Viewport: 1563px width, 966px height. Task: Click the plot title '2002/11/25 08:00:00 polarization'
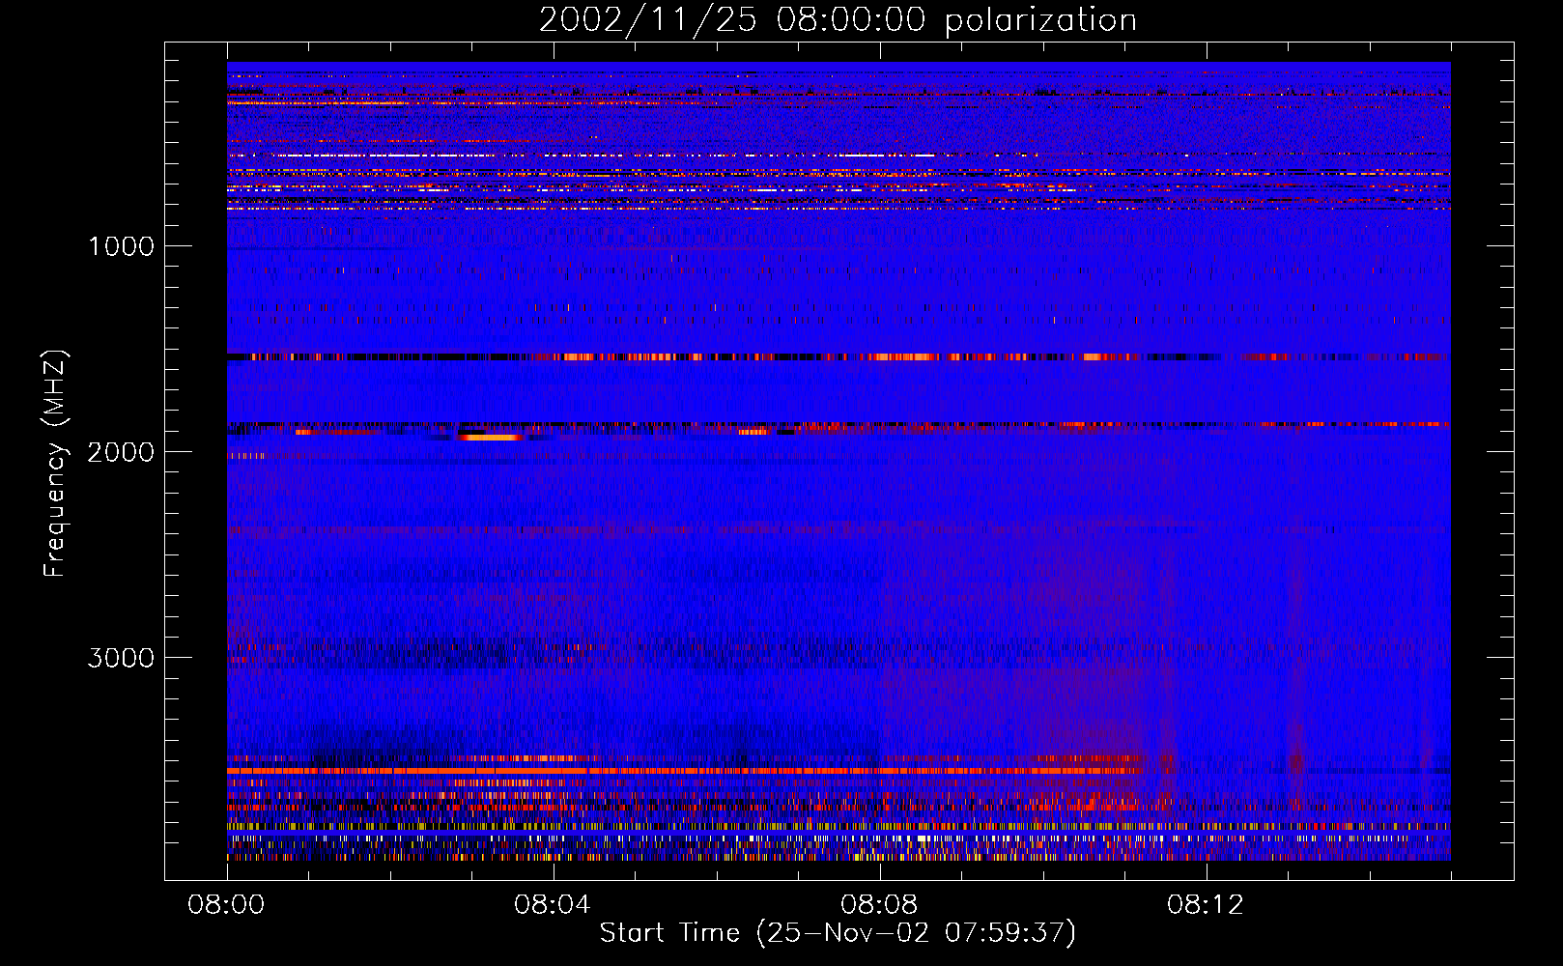point(838,20)
